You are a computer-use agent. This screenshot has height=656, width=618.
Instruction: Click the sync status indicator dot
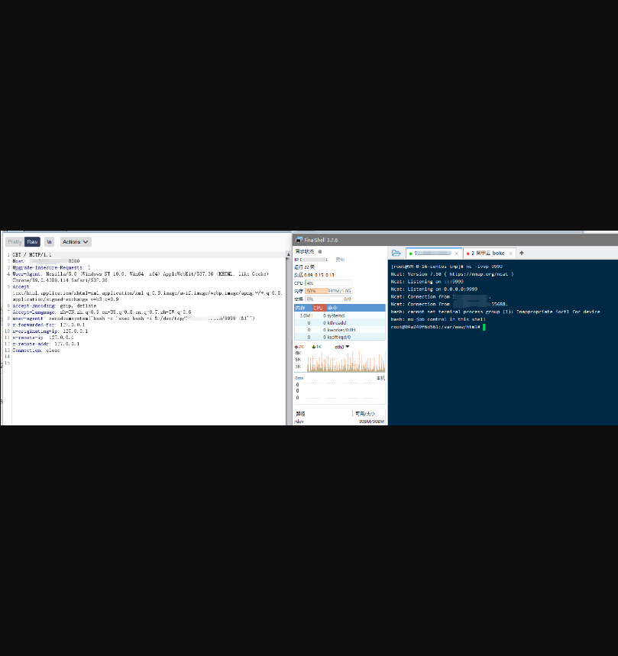coord(320,251)
